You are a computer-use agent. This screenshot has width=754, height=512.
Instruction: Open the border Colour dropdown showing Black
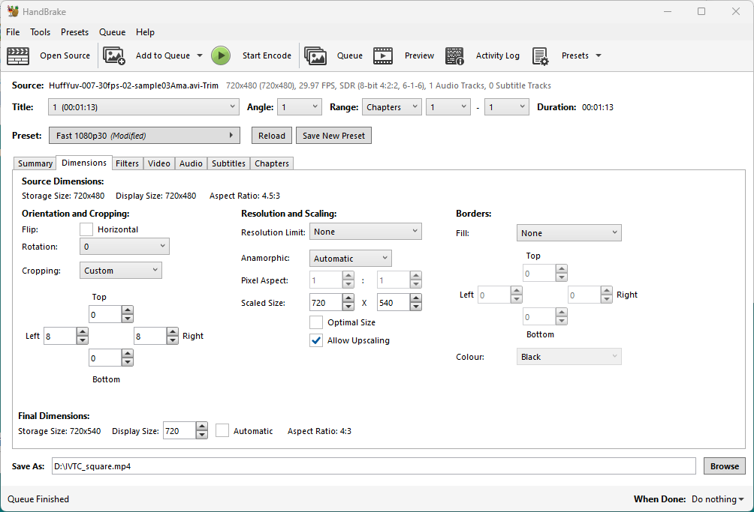569,357
